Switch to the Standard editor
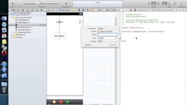The height and width of the screenshot is (105, 187). pyautogui.click(x=149, y=3)
